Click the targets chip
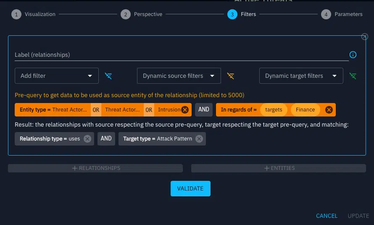374x225 pixels. [274, 110]
